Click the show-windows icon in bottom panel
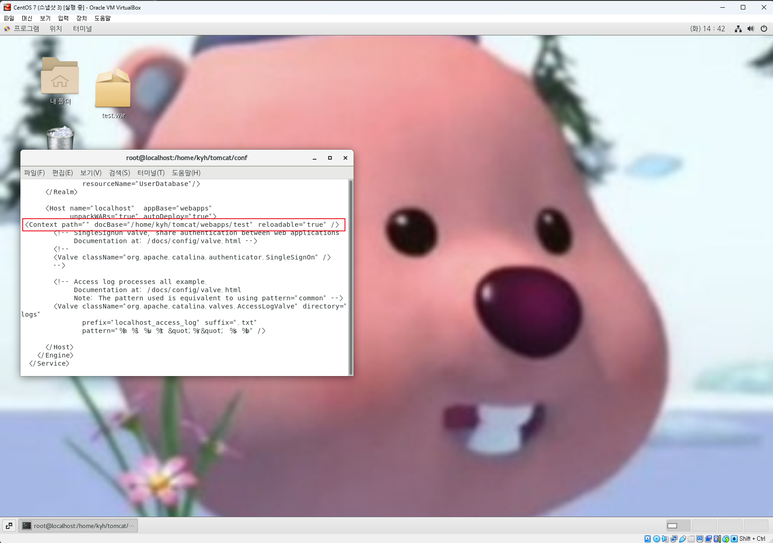Viewport: 773px width, 543px height. tap(9, 526)
